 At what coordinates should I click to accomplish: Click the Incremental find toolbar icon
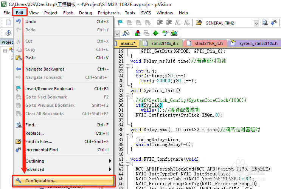pyautogui.click(x=274, y=23)
